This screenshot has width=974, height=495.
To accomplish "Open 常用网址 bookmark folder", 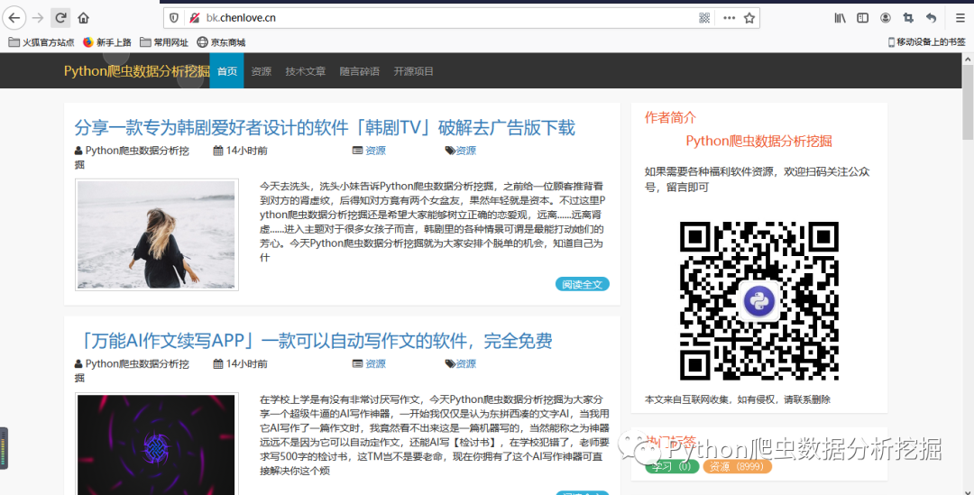I will click(x=164, y=42).
